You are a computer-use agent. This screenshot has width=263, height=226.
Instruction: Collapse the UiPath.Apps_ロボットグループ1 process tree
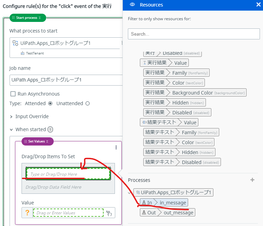click(x=129, y=193)
